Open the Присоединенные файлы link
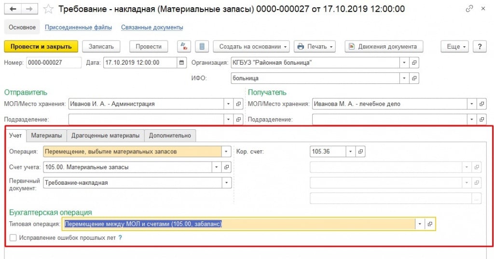 [x=78, y=27]
